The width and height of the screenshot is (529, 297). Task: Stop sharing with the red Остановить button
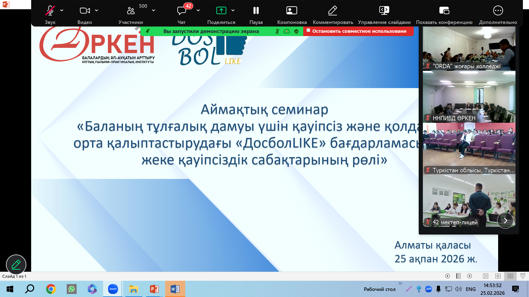358,31
